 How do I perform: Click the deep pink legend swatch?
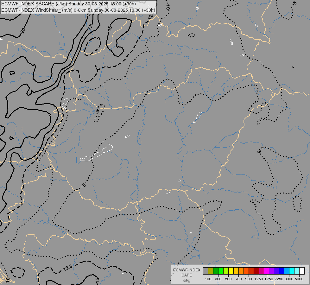click(262, 271)
